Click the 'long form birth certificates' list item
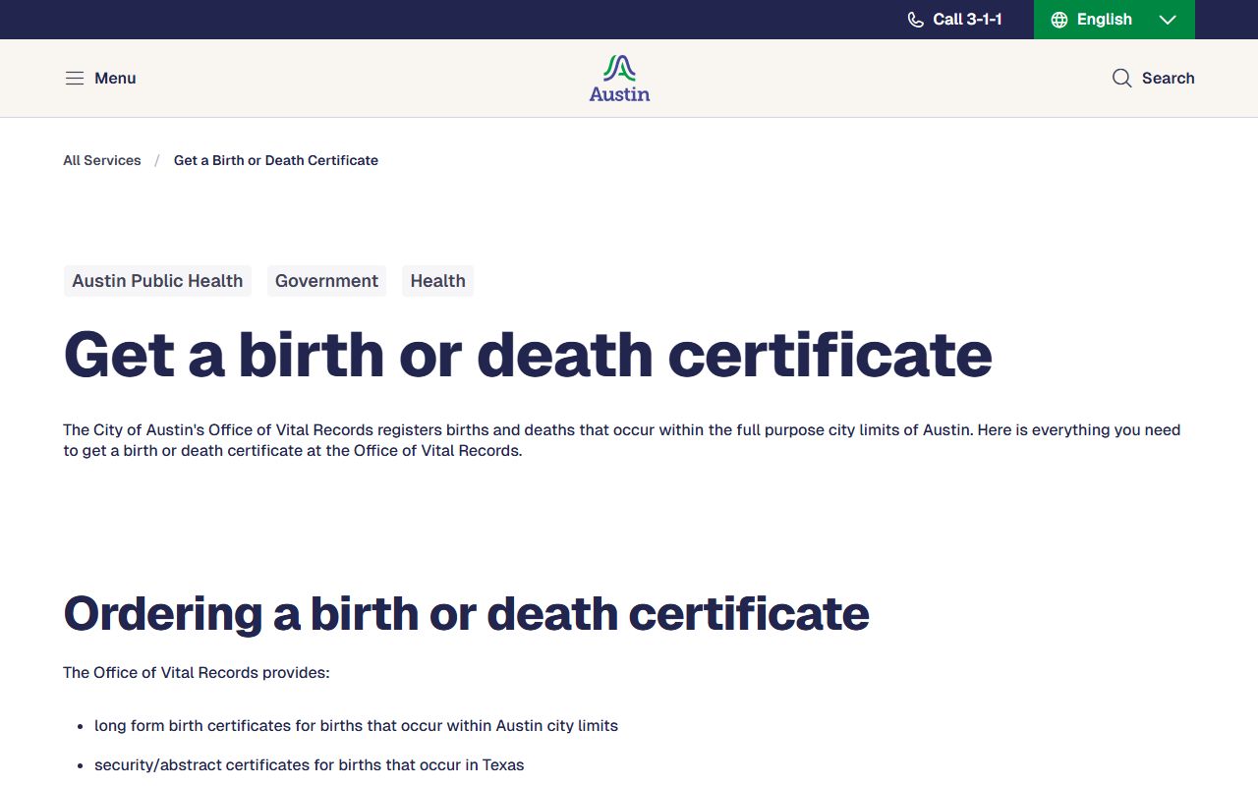This screenshot has width=1258, height=786. (356, 726)
